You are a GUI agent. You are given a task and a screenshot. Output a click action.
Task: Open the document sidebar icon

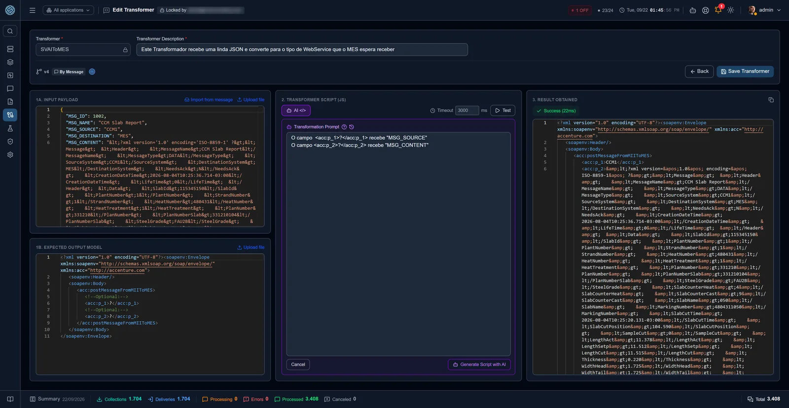tap(10, 102)
